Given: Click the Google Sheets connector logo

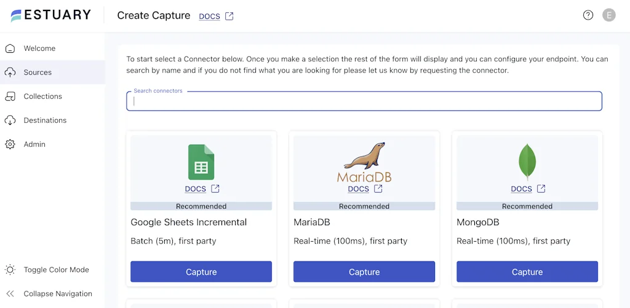Looking at the screenshot, I should (201, 162).
